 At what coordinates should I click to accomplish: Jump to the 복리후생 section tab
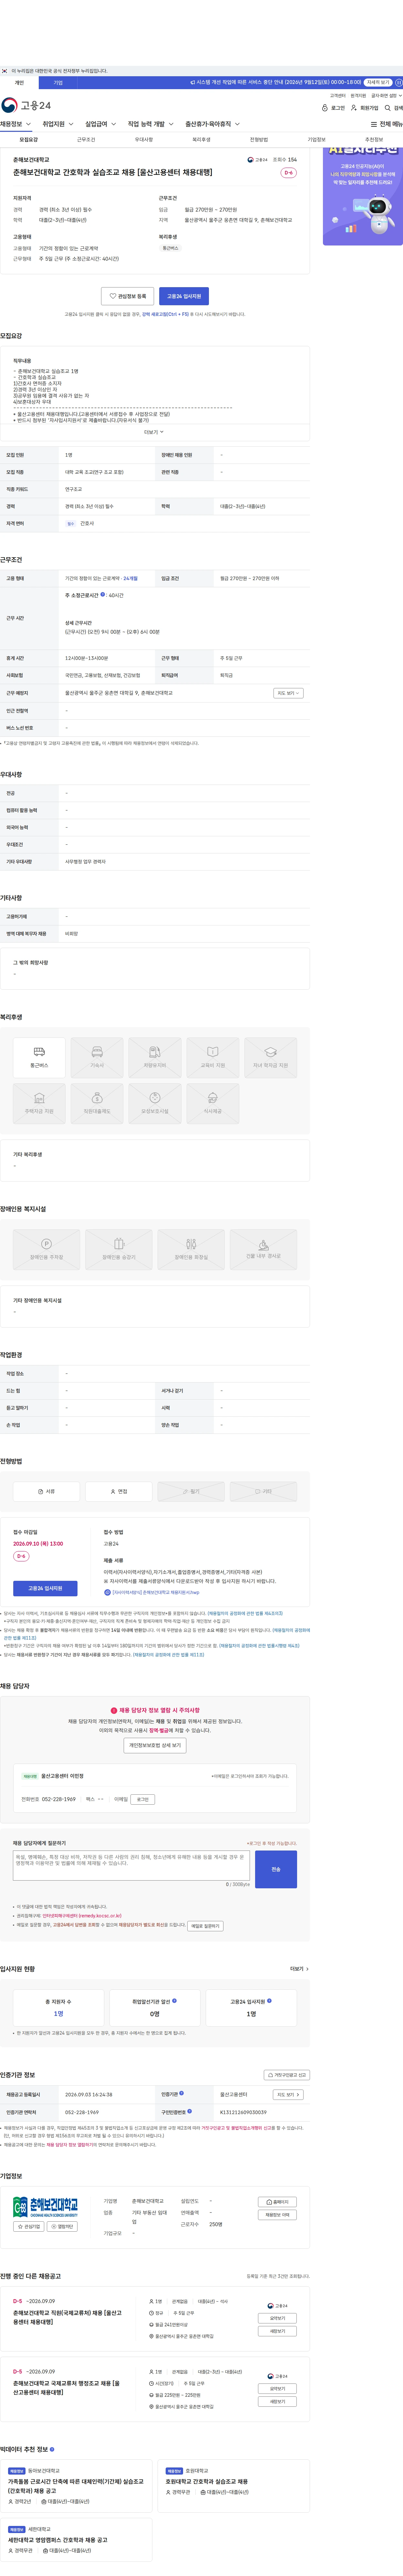(x=201, y=140)
